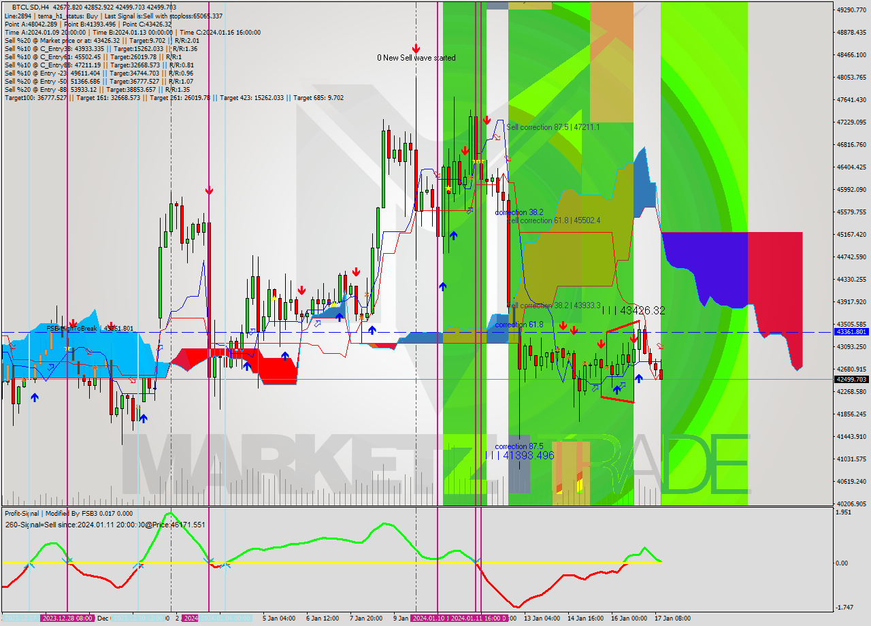Viewport: 871px width, 626px height.
Task: Select the blue 'correction 87.5' label
Action: click(x=519, y=446)
